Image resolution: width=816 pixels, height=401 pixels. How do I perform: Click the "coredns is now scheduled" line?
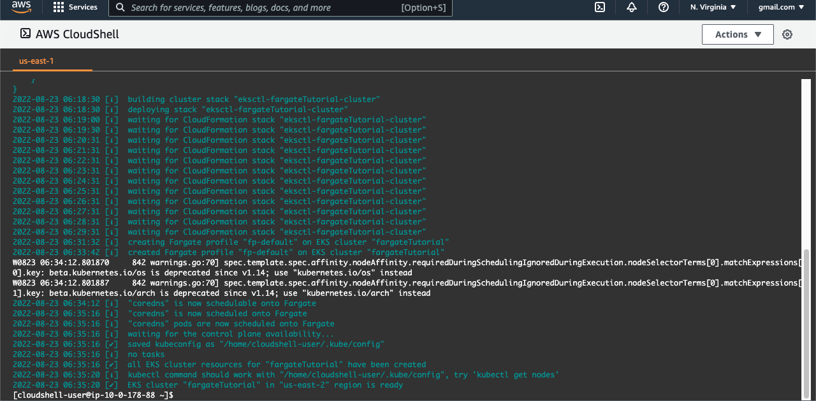(159, 314)
